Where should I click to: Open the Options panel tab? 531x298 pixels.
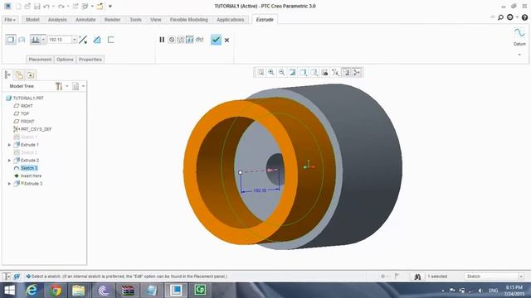(65, 59)
